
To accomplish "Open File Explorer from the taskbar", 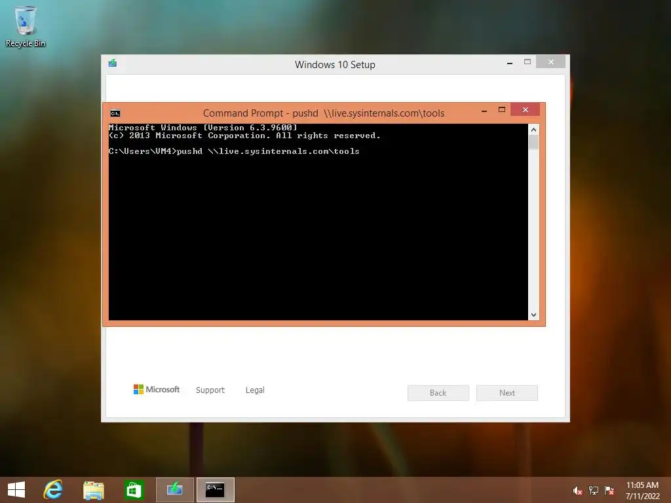I will point(93,490).
